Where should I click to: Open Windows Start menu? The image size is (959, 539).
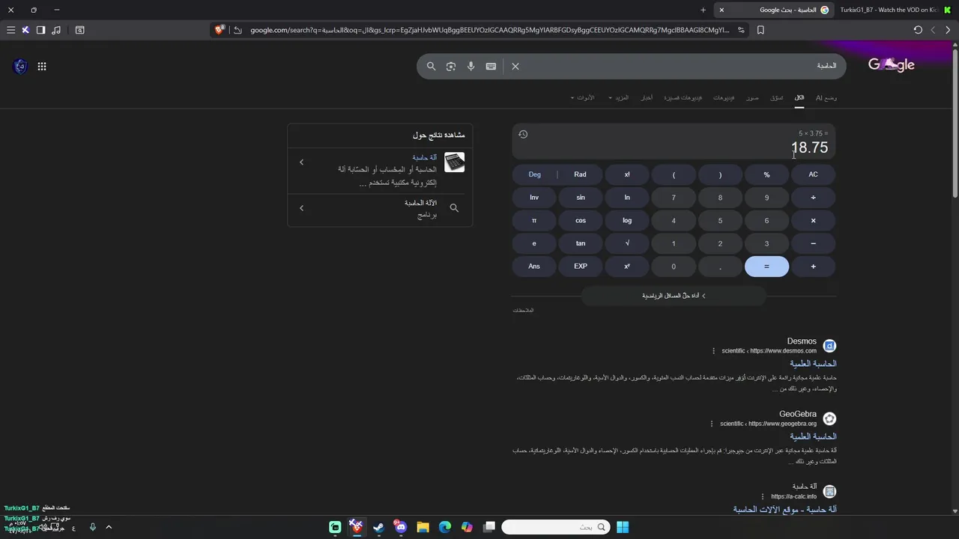point(623,527)
